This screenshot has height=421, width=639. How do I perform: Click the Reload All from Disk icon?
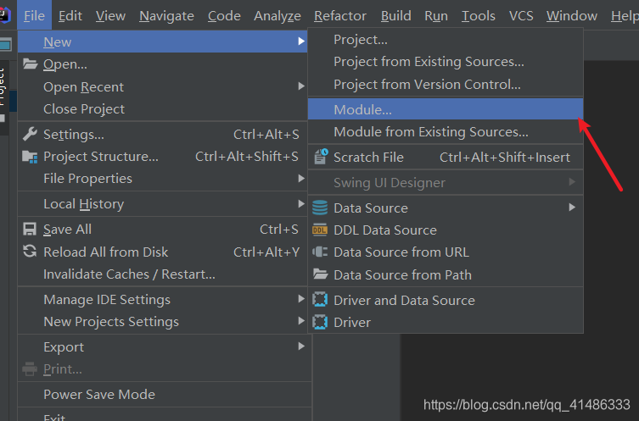pyautogui.click(x=30, y=252)
